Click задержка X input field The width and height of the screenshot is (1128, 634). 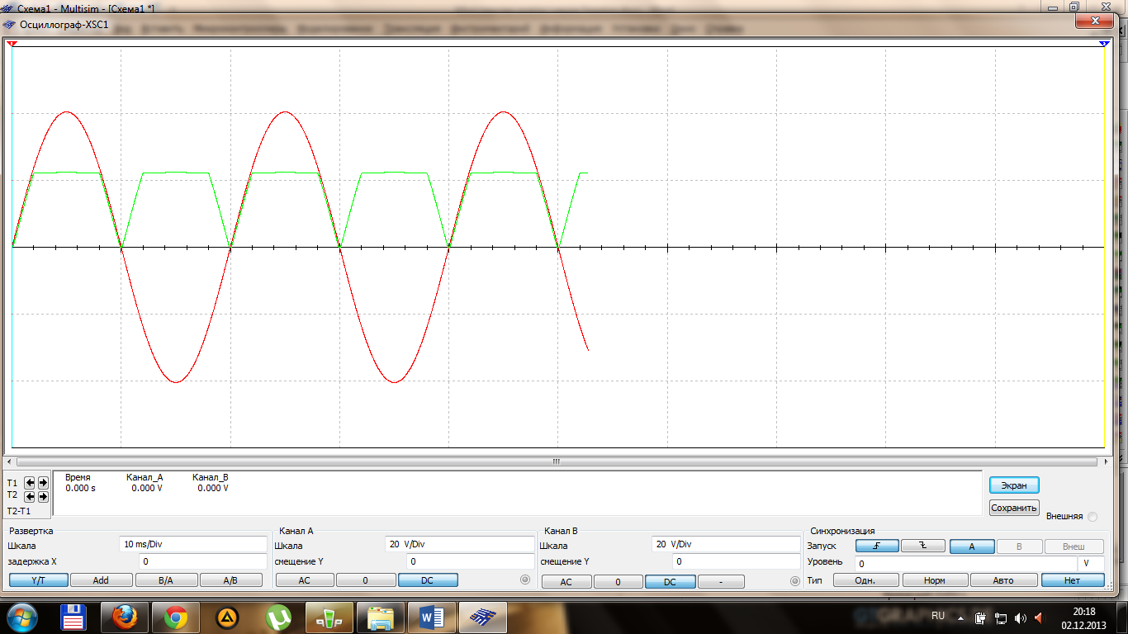pos(203,561)
